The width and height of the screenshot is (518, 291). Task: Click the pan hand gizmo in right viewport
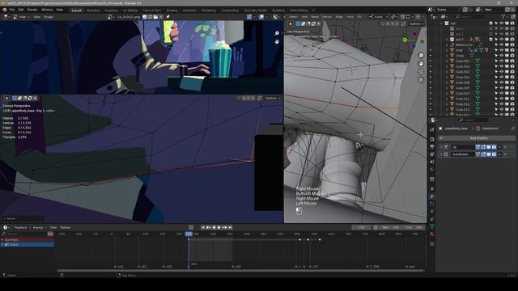(421, 63)
